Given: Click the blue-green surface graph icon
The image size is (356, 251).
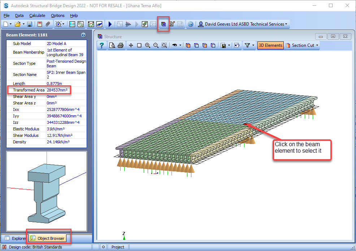Looking at the screenshot, I should click(x=99, y=24).
